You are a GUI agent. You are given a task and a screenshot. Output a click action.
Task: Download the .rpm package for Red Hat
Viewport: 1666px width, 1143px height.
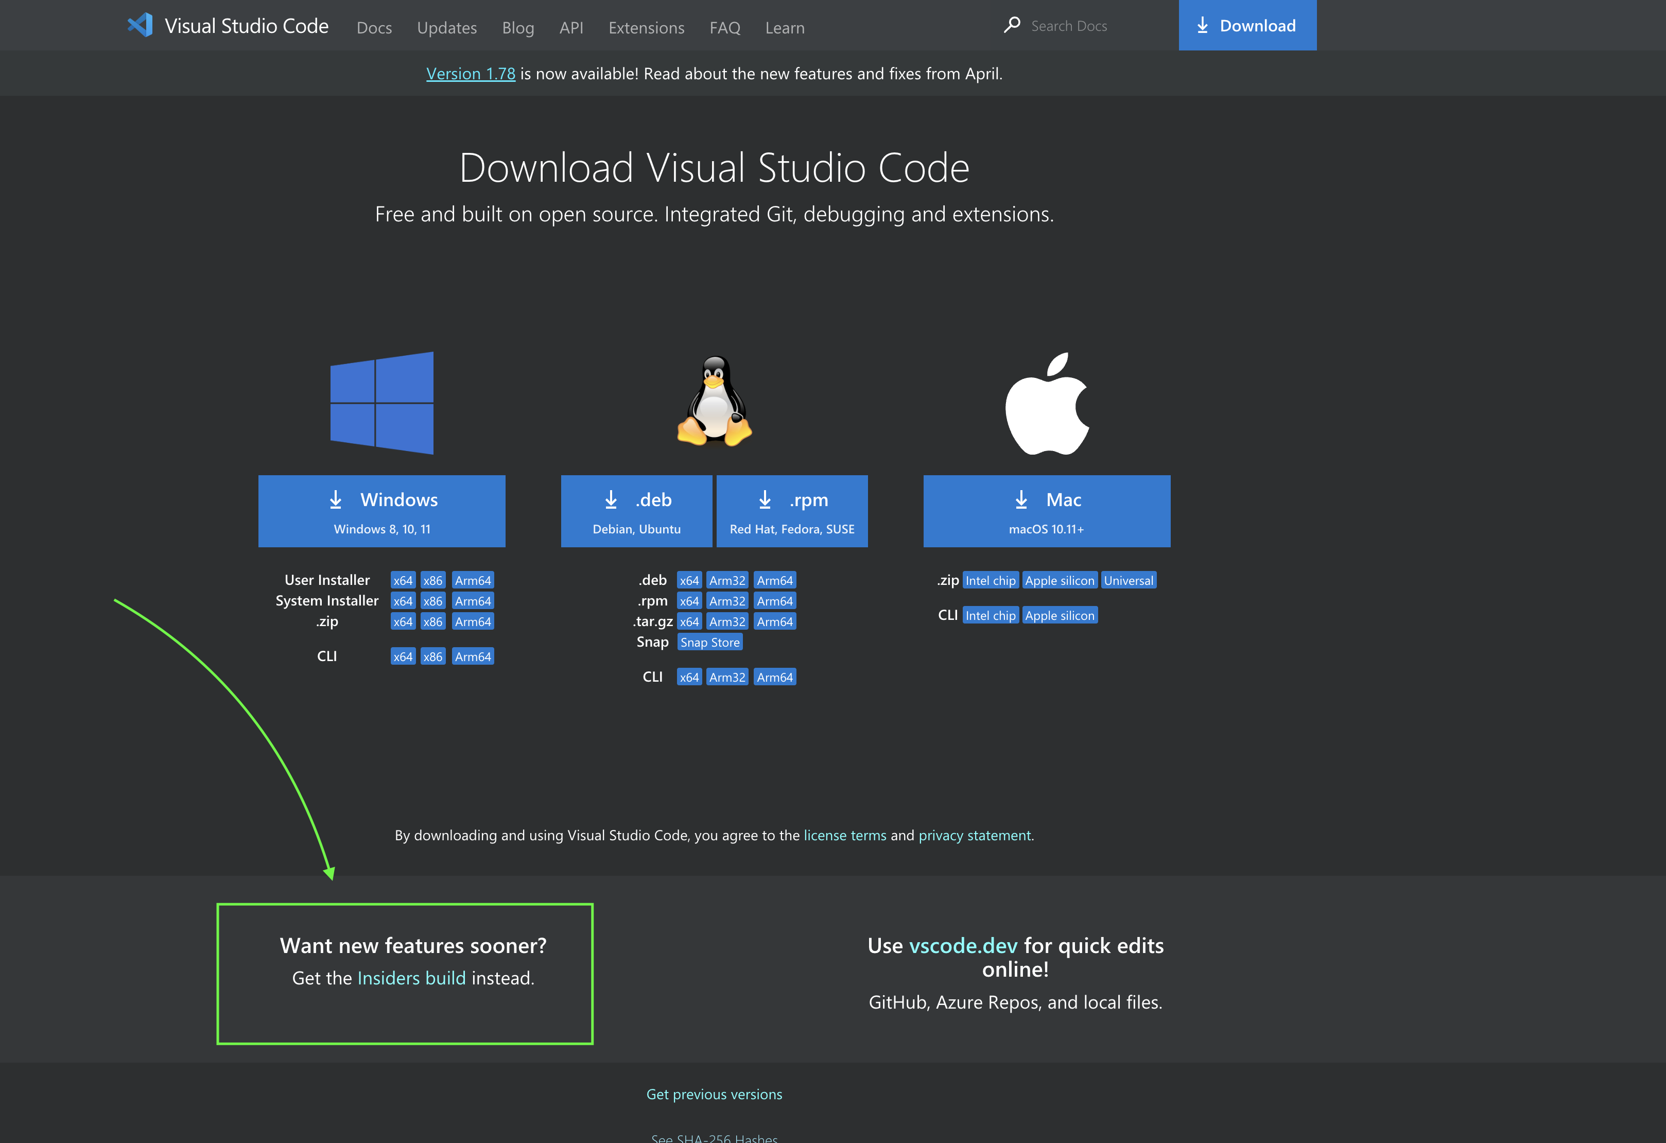pyautogui.click(x=791, y=511)
